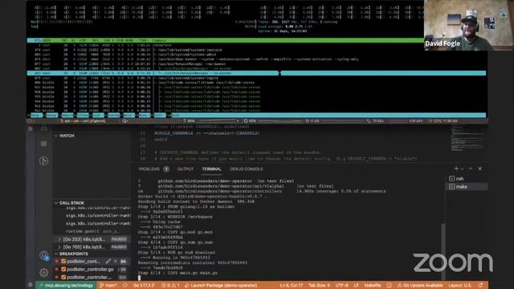Toggle checkbox of podlister_controller.go breakpoint
The width and height of the screenshot is (514, 289).
[63, 270]
